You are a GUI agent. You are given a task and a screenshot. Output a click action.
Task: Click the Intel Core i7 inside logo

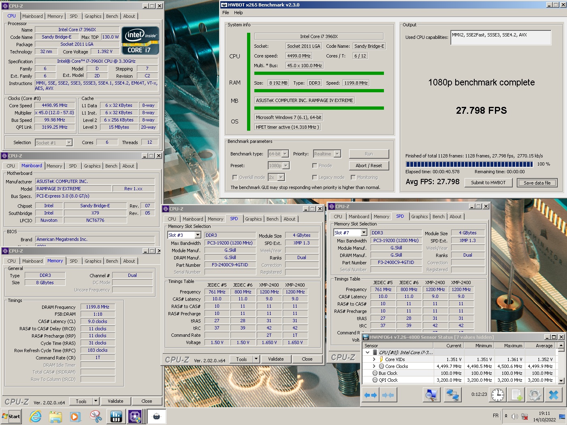[140, 40]
